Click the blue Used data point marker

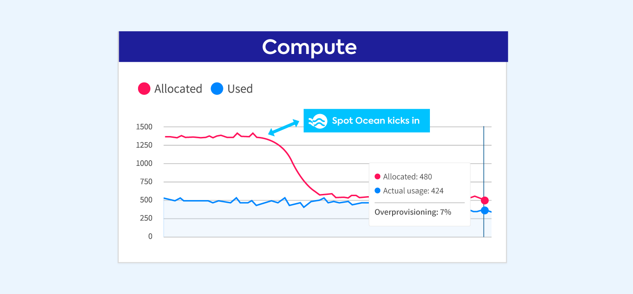484,210
